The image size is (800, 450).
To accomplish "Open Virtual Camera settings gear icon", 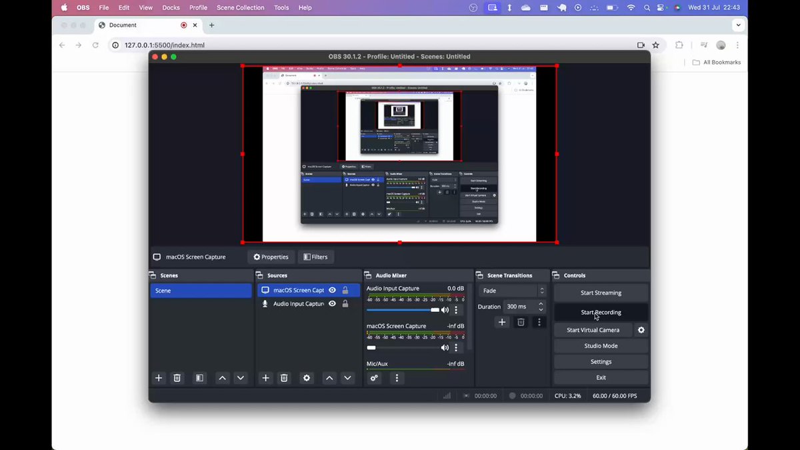I will [x=641, y=330].
